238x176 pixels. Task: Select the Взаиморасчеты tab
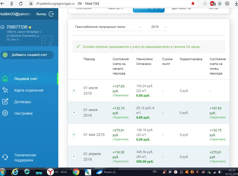coord(149,9)
